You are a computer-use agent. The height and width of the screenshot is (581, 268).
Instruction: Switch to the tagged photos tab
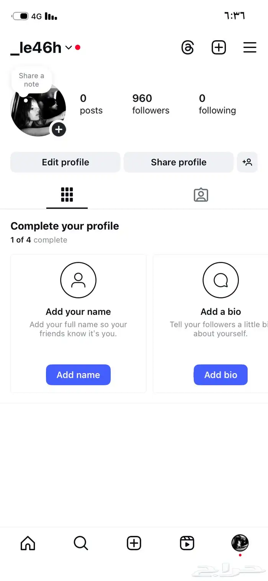pos(201,195)
